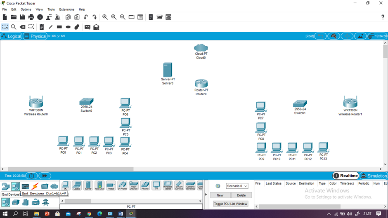Choose the Draw Rectangle tool

coord(59,27)
